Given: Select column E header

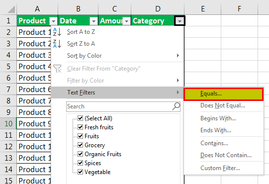Looking at the screenshot, I should 203,9.
